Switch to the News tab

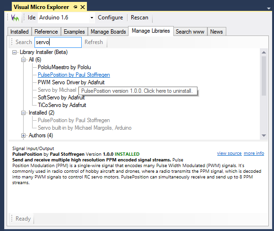[216, 32]
